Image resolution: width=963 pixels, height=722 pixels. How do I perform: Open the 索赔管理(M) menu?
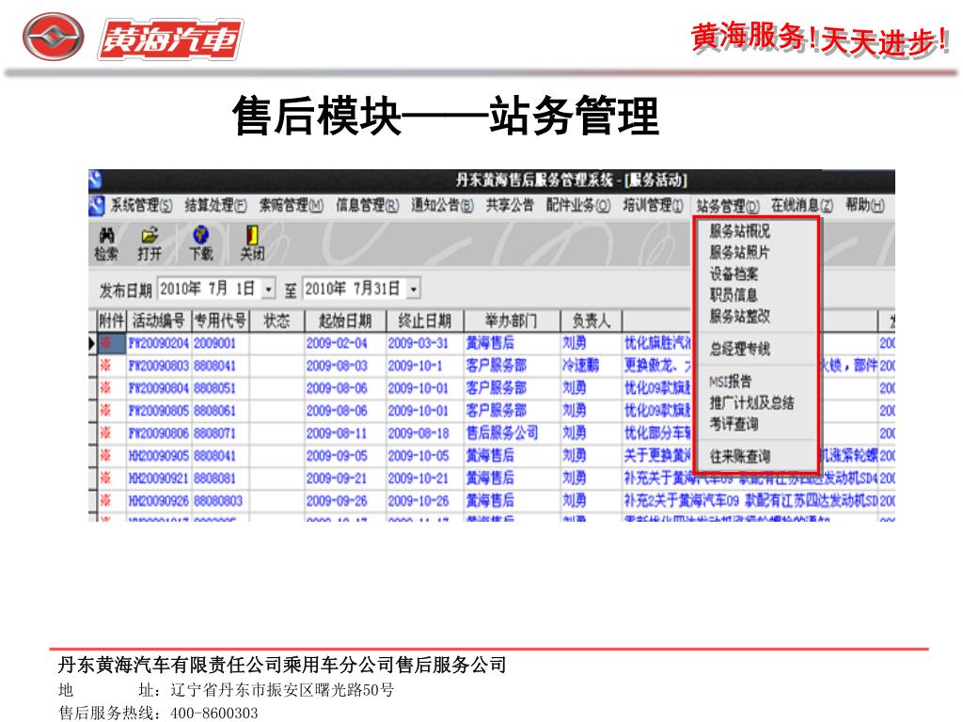pos(292,205)
